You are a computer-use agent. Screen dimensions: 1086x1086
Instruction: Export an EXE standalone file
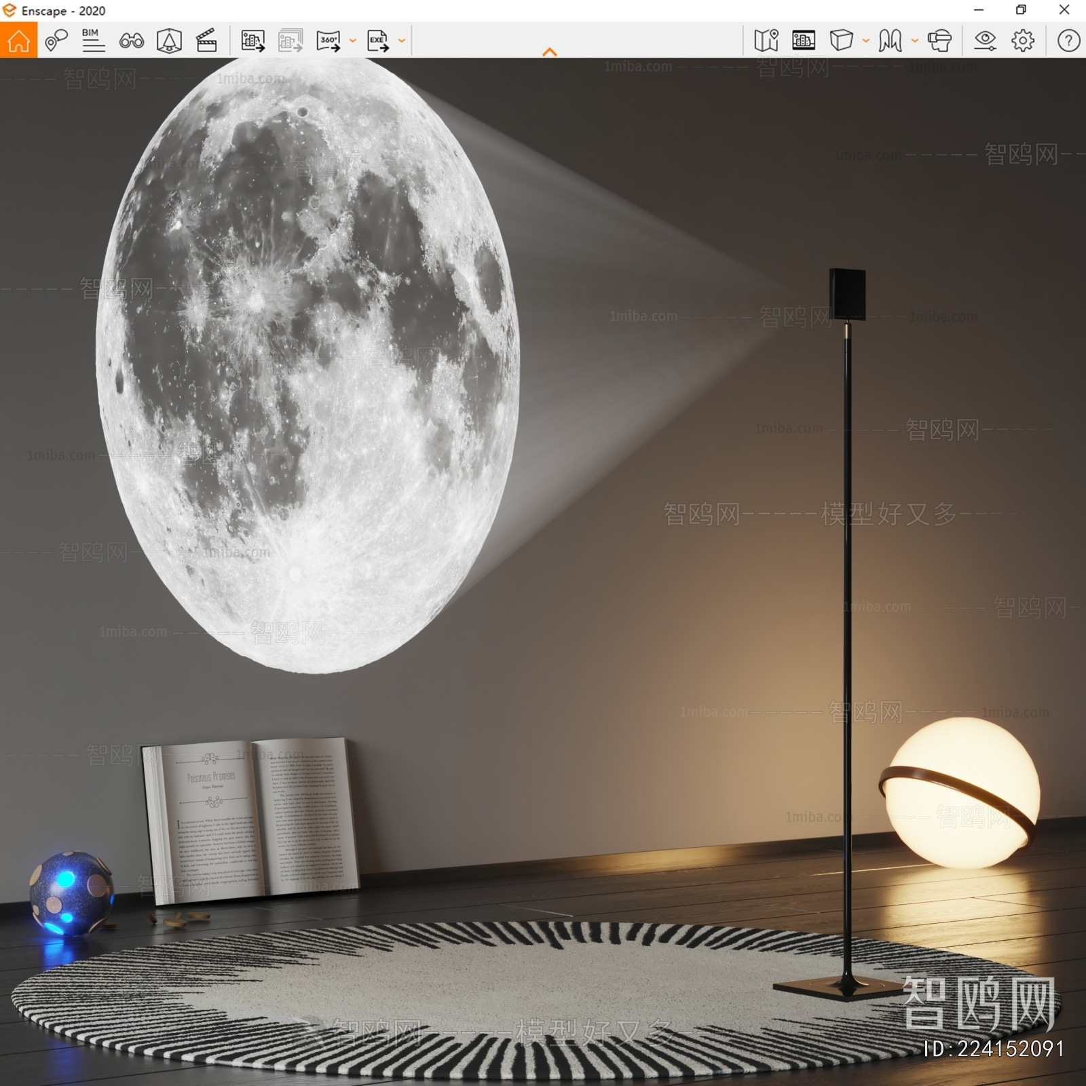[x=378, y=41]
